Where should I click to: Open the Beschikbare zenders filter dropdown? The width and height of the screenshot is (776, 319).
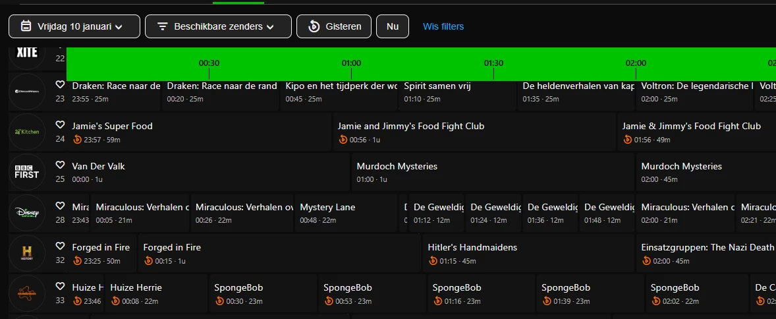point(218,26)
